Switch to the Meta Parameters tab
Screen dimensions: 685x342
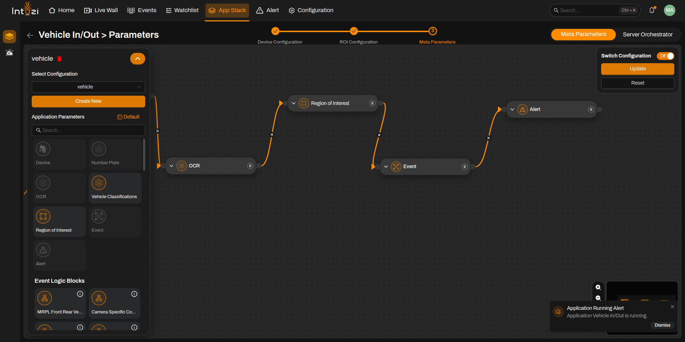coord(583,35)
